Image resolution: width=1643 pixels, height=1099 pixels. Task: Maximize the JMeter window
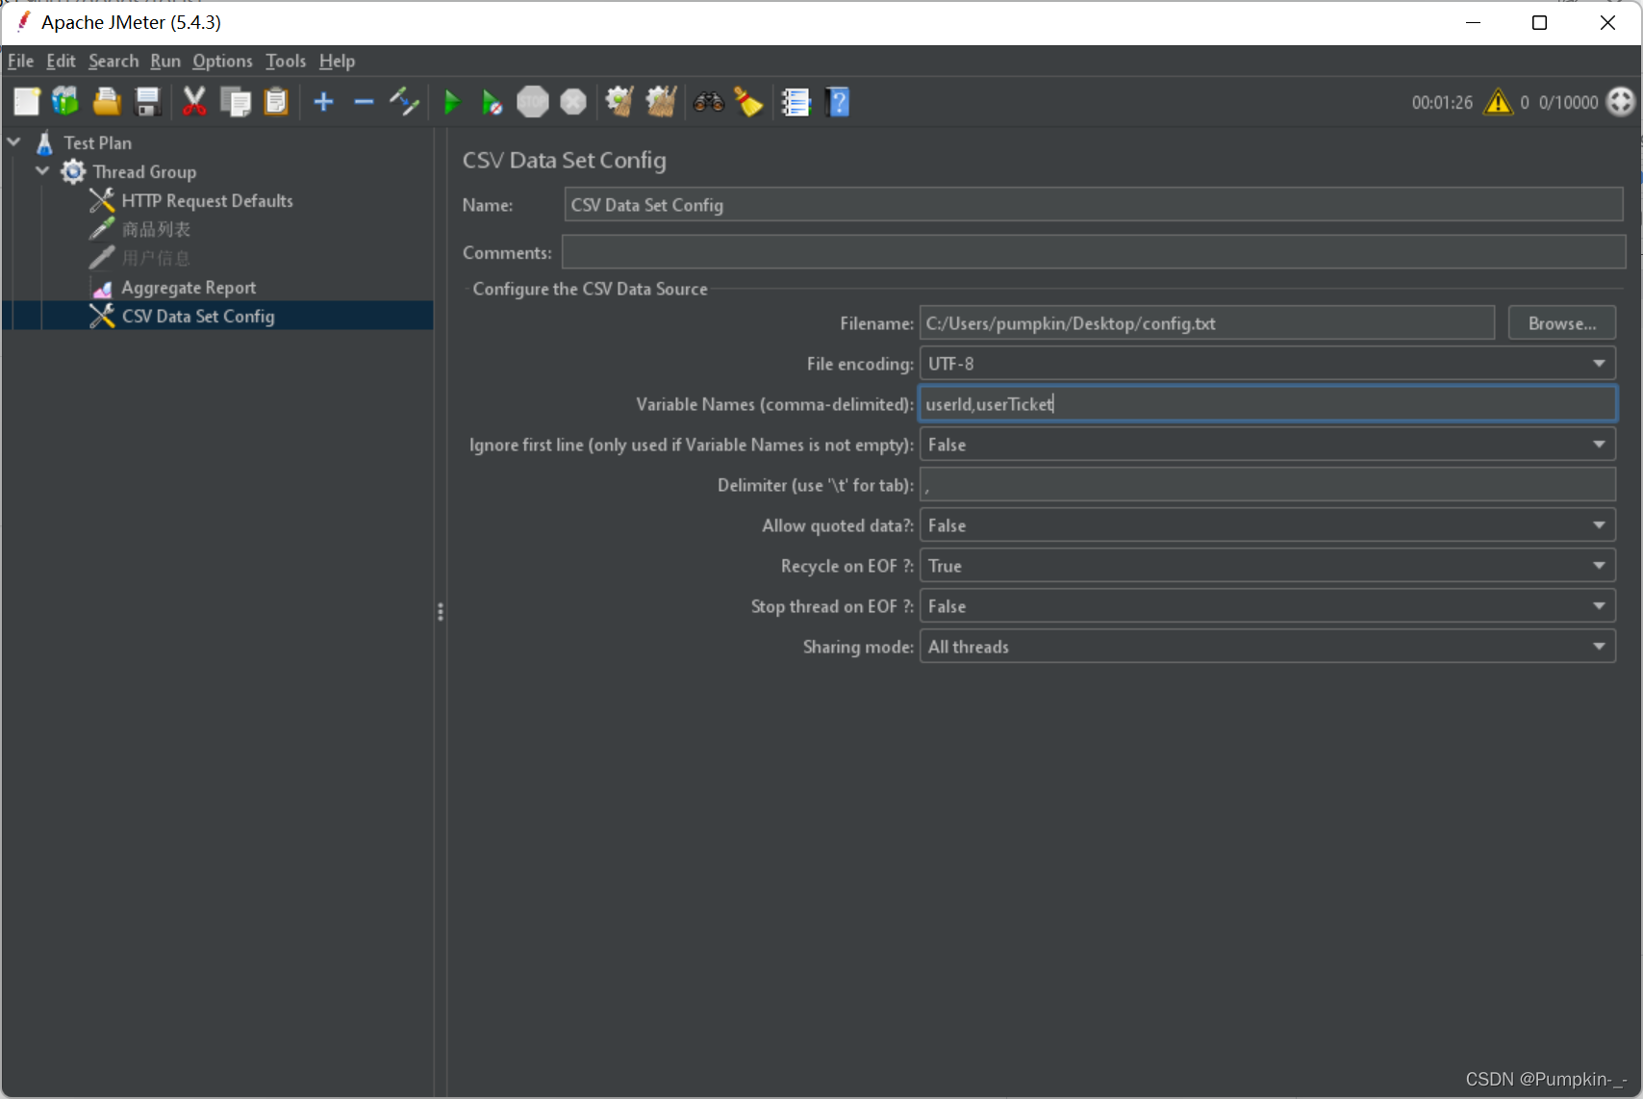point(1539,22)
